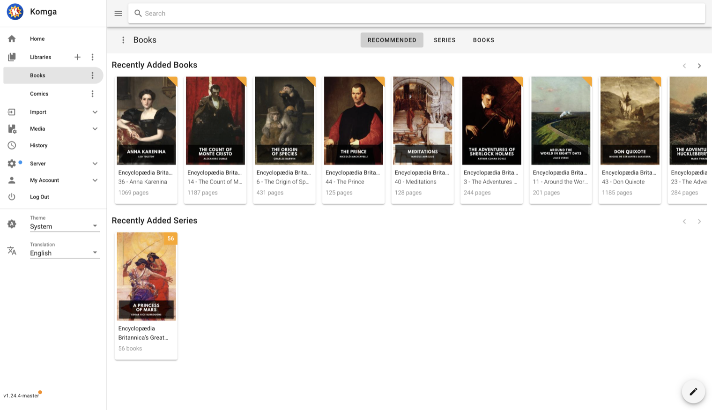Select the Books library in sidebar
This screenshot has height=410, width=712.
click(53, 75)
